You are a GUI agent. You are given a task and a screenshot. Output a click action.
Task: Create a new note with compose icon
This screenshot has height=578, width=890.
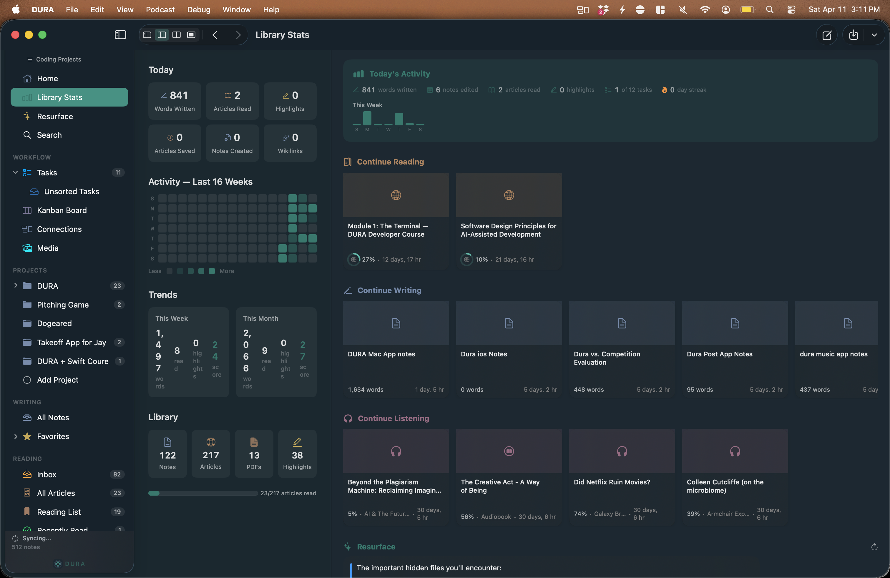click(x=827, y=35)
